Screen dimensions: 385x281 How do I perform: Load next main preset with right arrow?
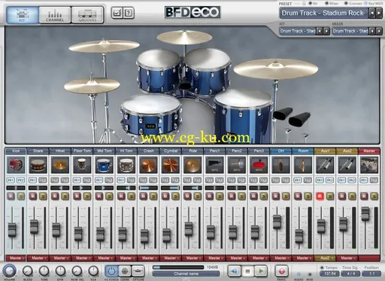pos(379,13)
